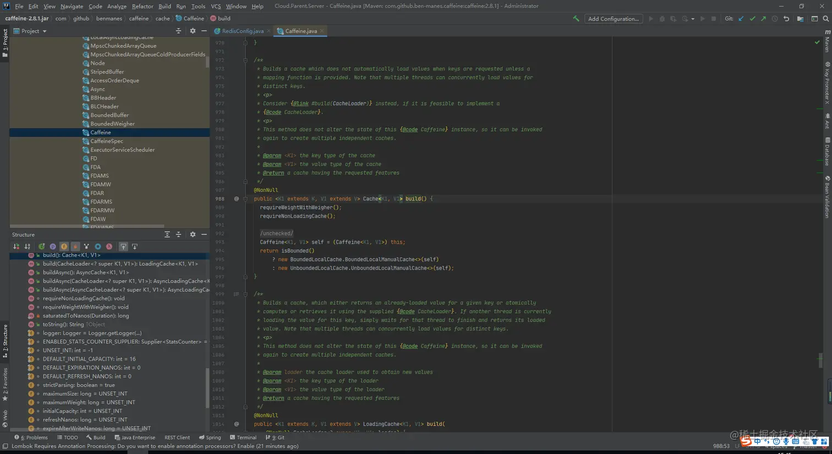832x454 pixels.
Task: Open the Database tool window
Action: point(827,151)
